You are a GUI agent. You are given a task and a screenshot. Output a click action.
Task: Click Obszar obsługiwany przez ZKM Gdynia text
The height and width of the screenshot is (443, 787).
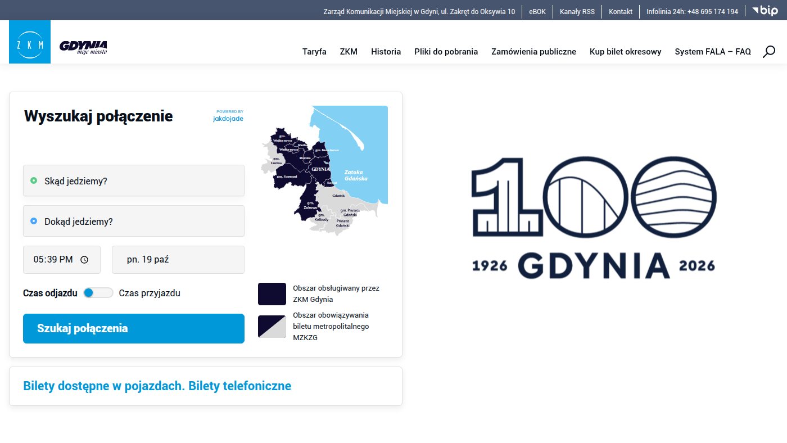point(336,293)
